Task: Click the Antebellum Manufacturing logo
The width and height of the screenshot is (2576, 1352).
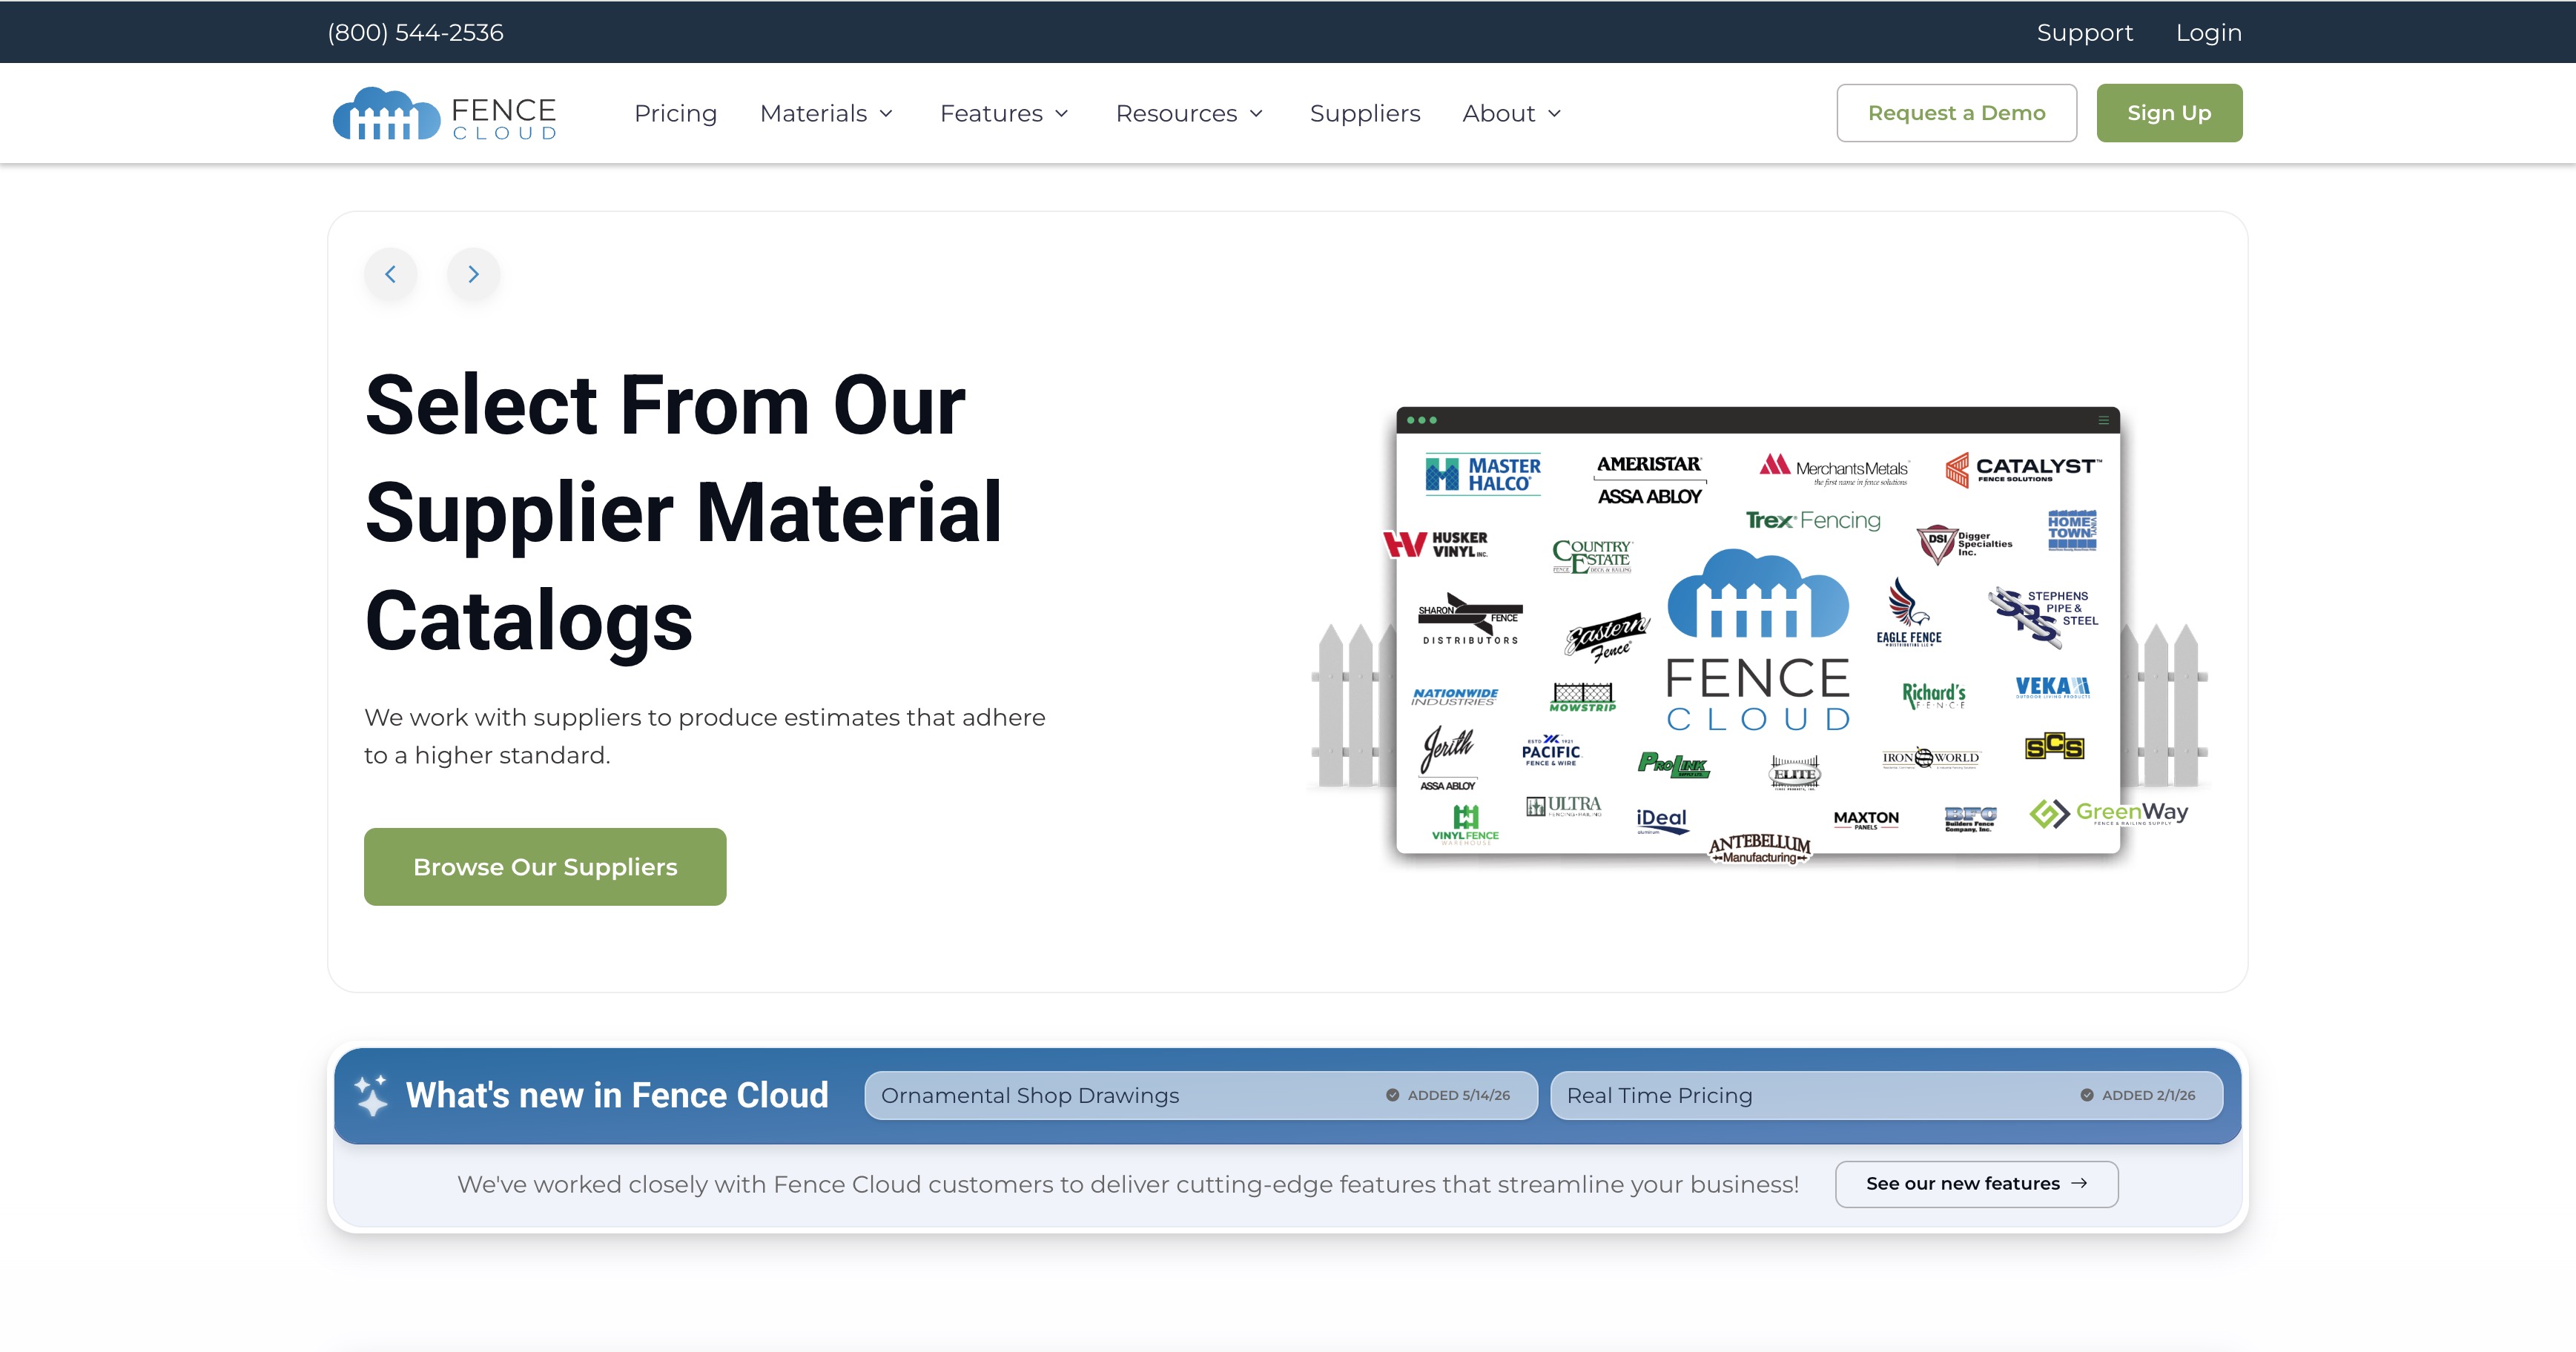Action: tap(1760, 849)
